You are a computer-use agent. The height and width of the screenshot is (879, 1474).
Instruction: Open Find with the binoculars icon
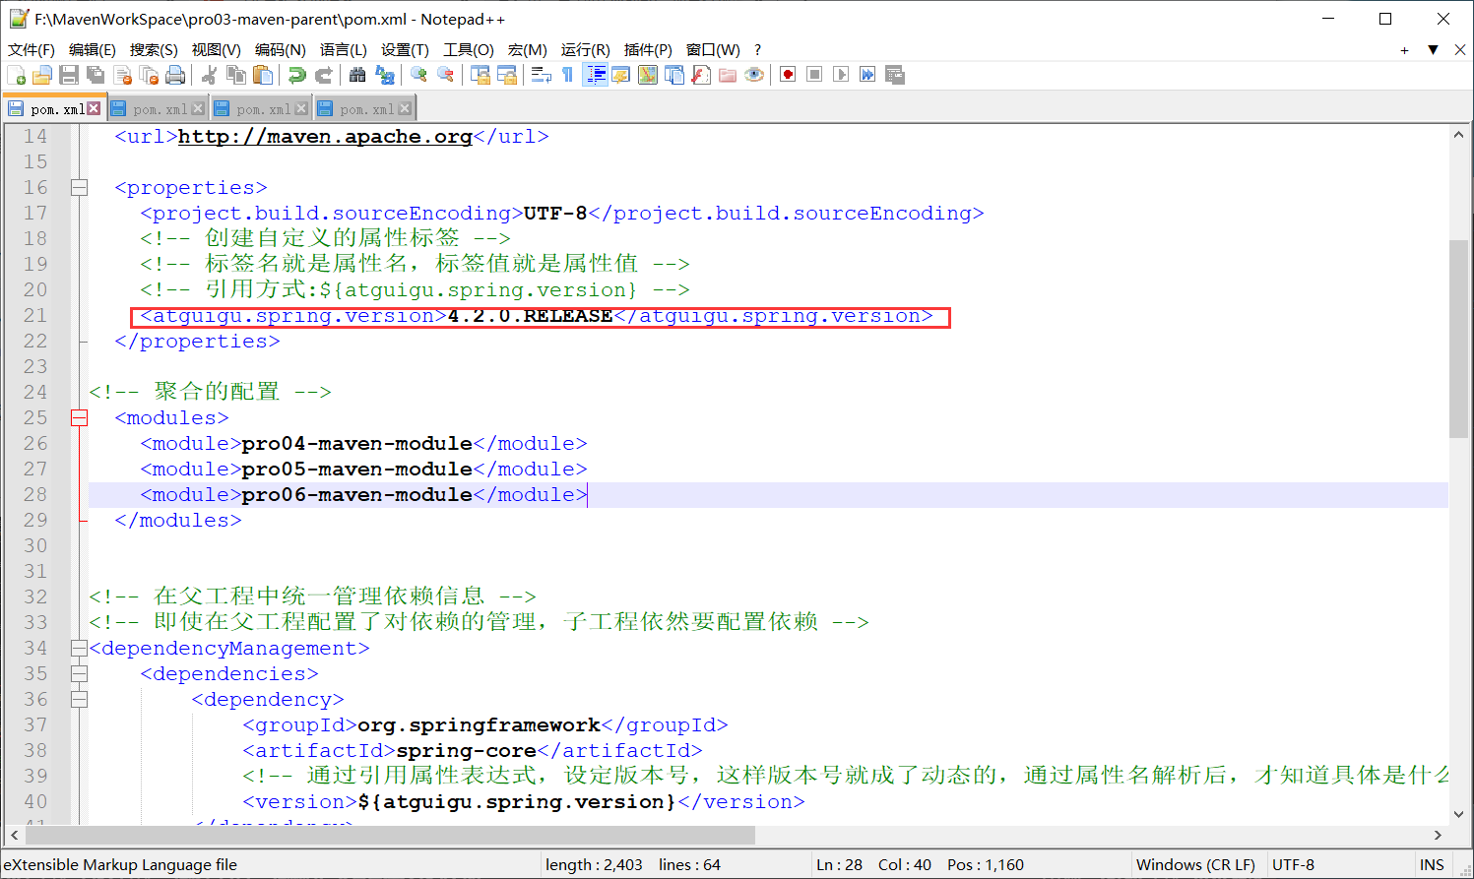tap(357, 75)
